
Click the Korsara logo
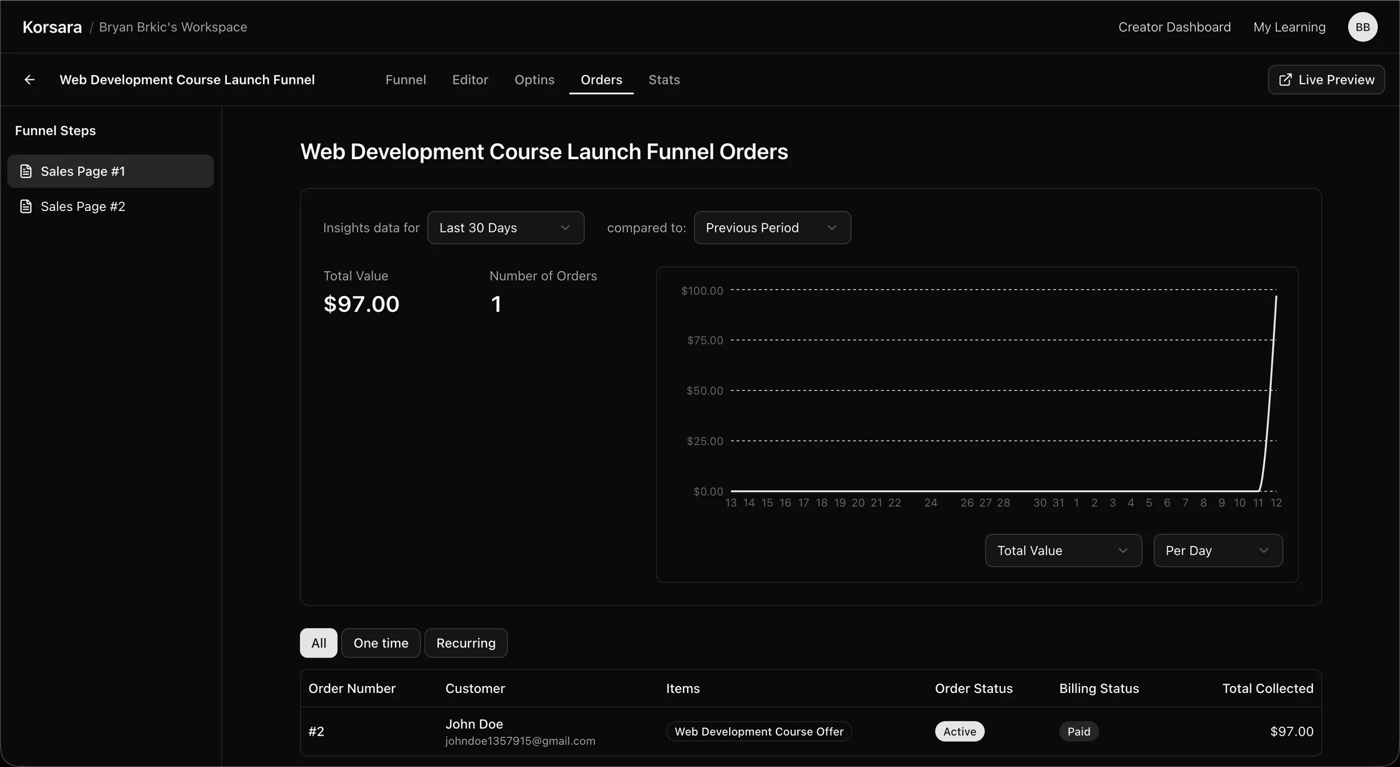point(52,27)
